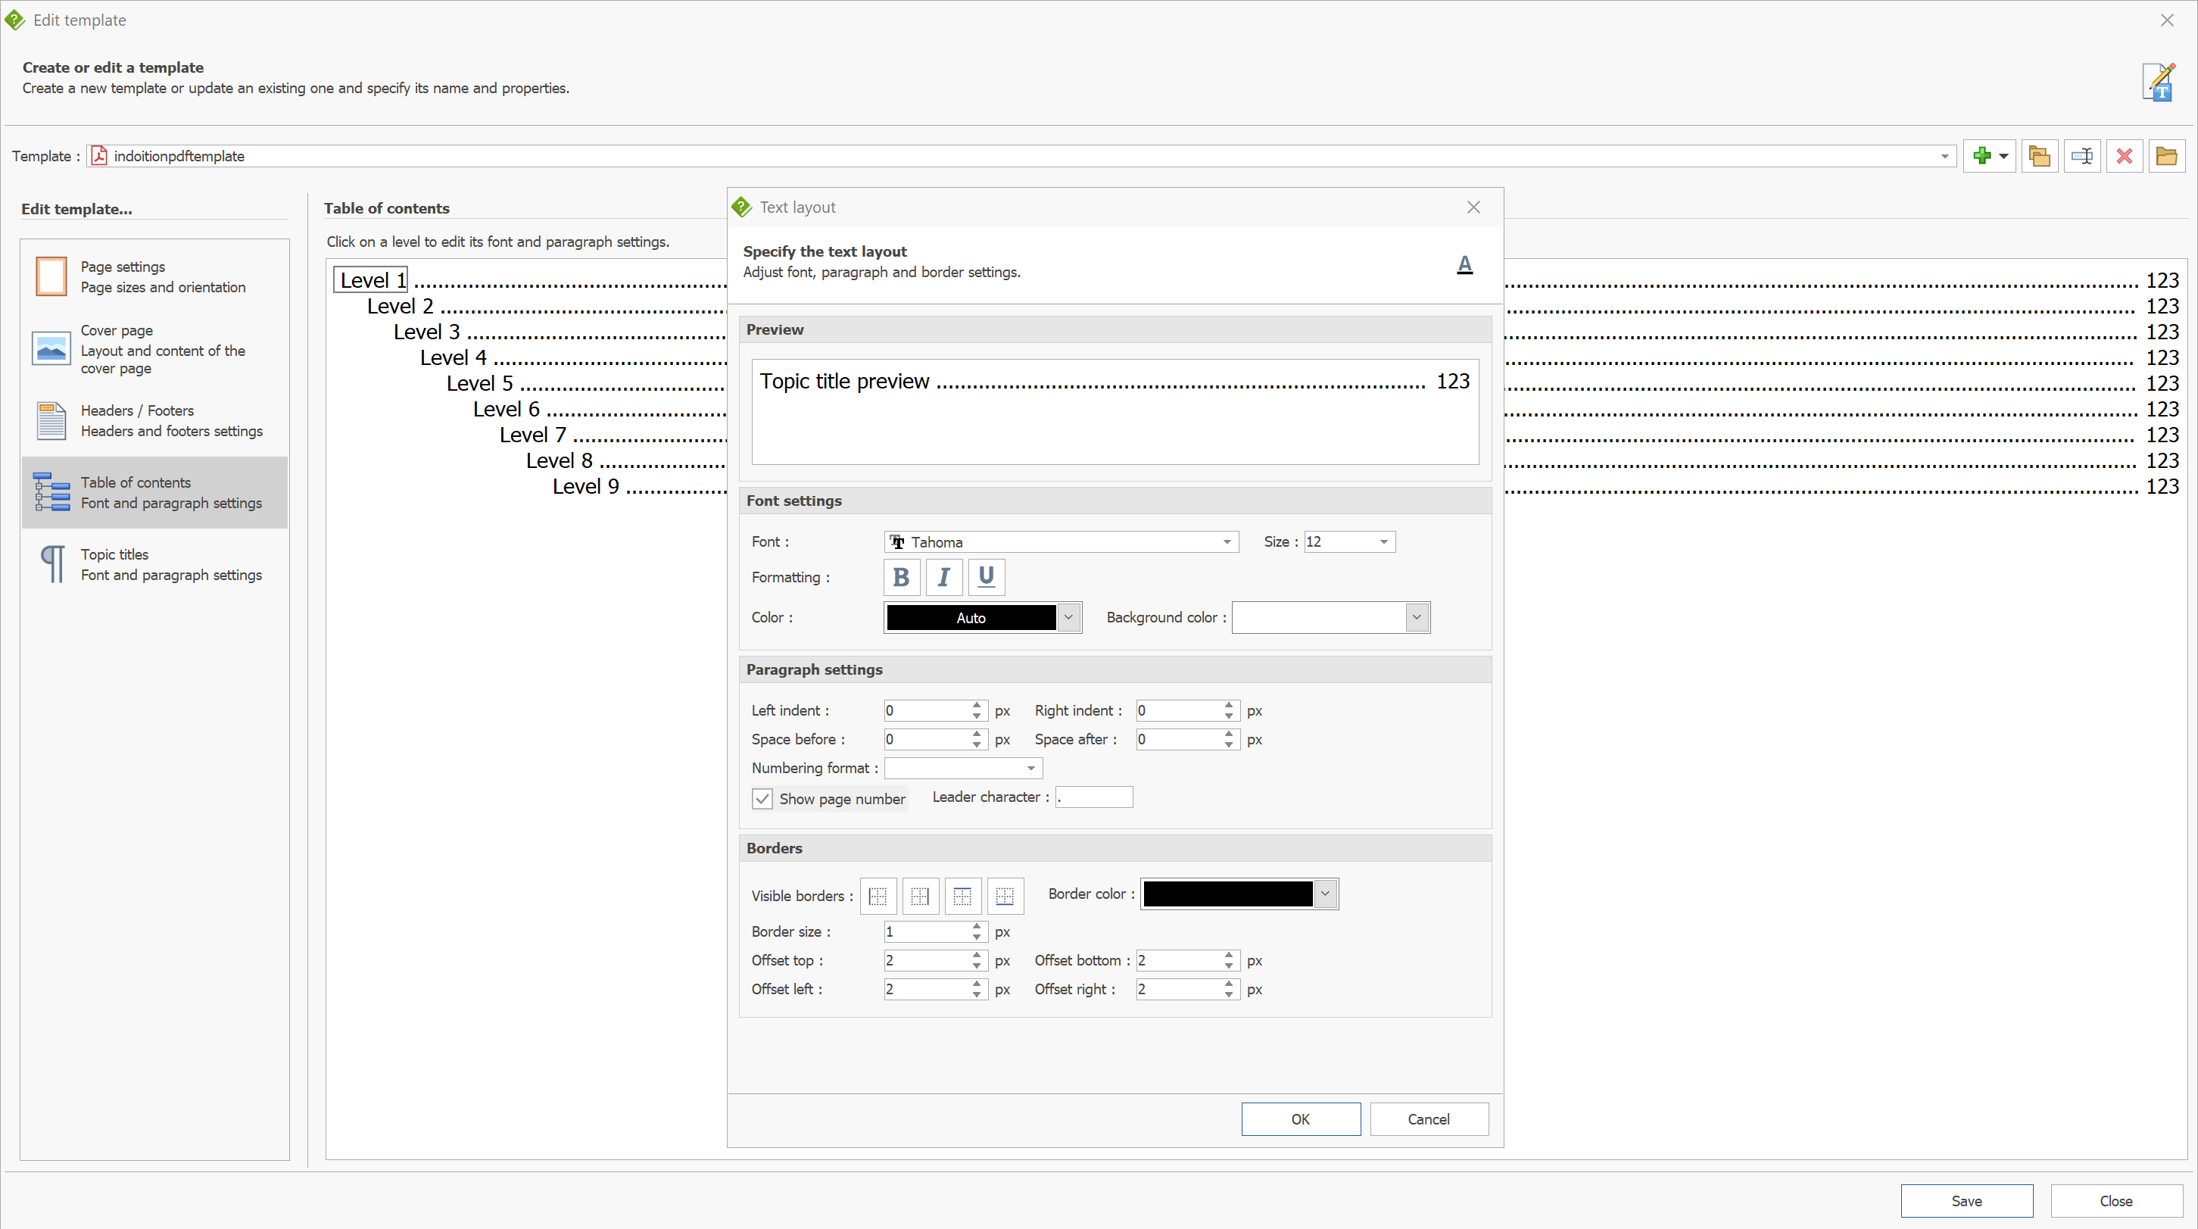The width and height of the screenshot is (2198, 1229).
Task: Select Level 9 in the contents preview
Action: (x=585, y=486)
